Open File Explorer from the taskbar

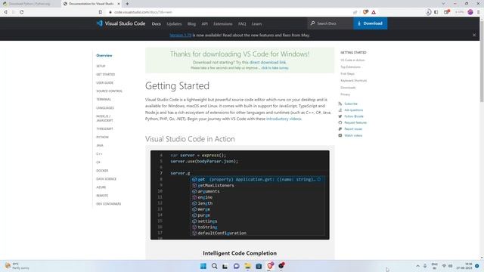click(247, 266)
